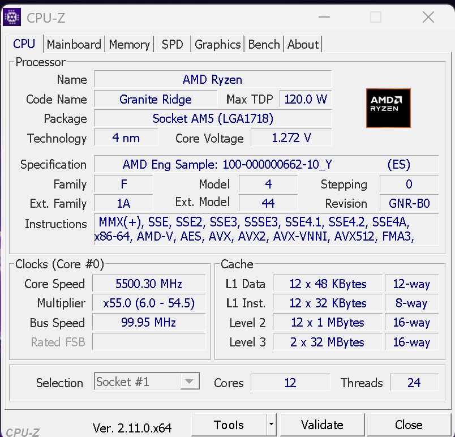Click the Multiplier value 'x55.0 (6.0 - 54.5)'
This screenshot has width=455, height=437.
click(x=149, y=303)
